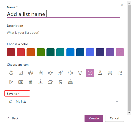Select the bank building icon

31,82
